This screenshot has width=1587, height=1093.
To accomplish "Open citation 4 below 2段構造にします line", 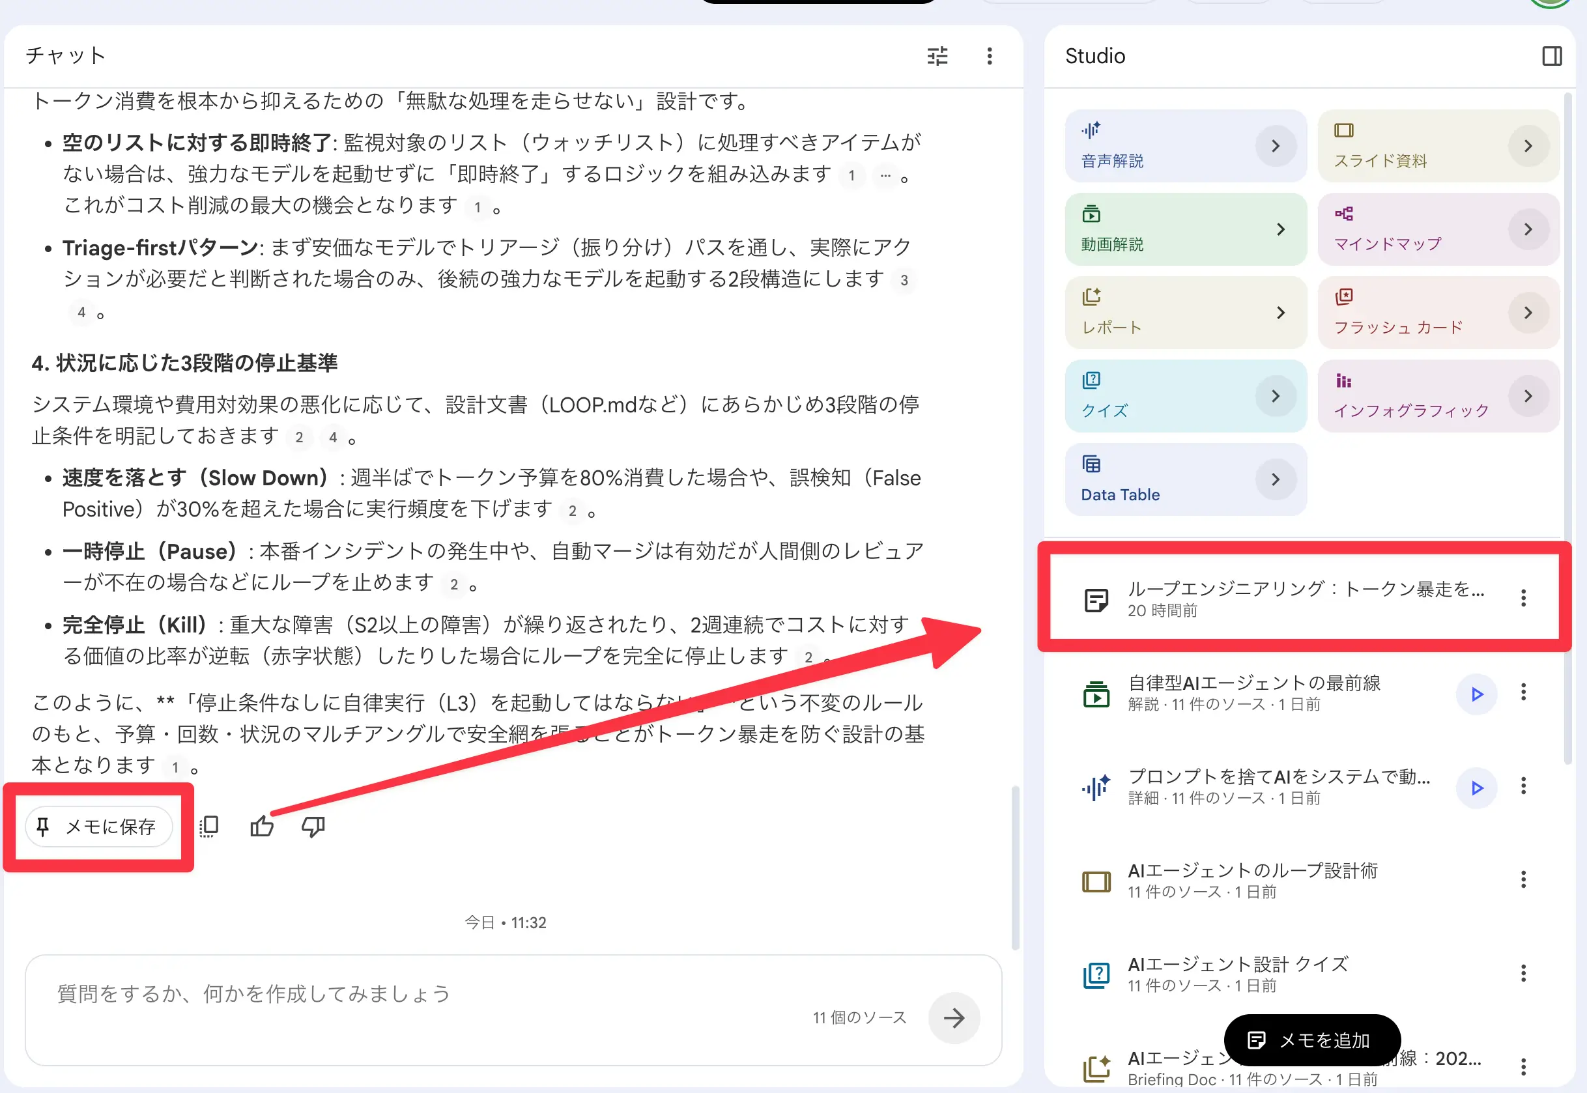I will 81,313.
